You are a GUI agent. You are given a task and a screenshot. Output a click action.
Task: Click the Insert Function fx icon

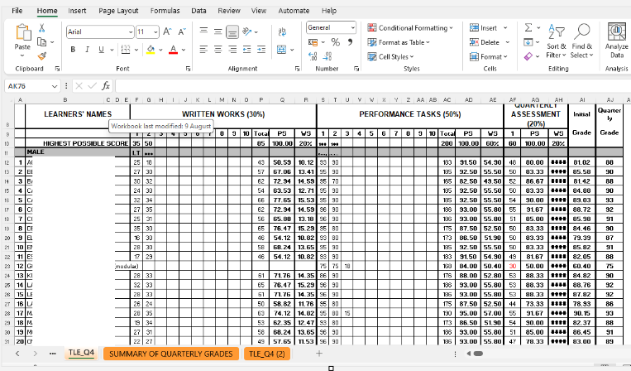[105, 86]
